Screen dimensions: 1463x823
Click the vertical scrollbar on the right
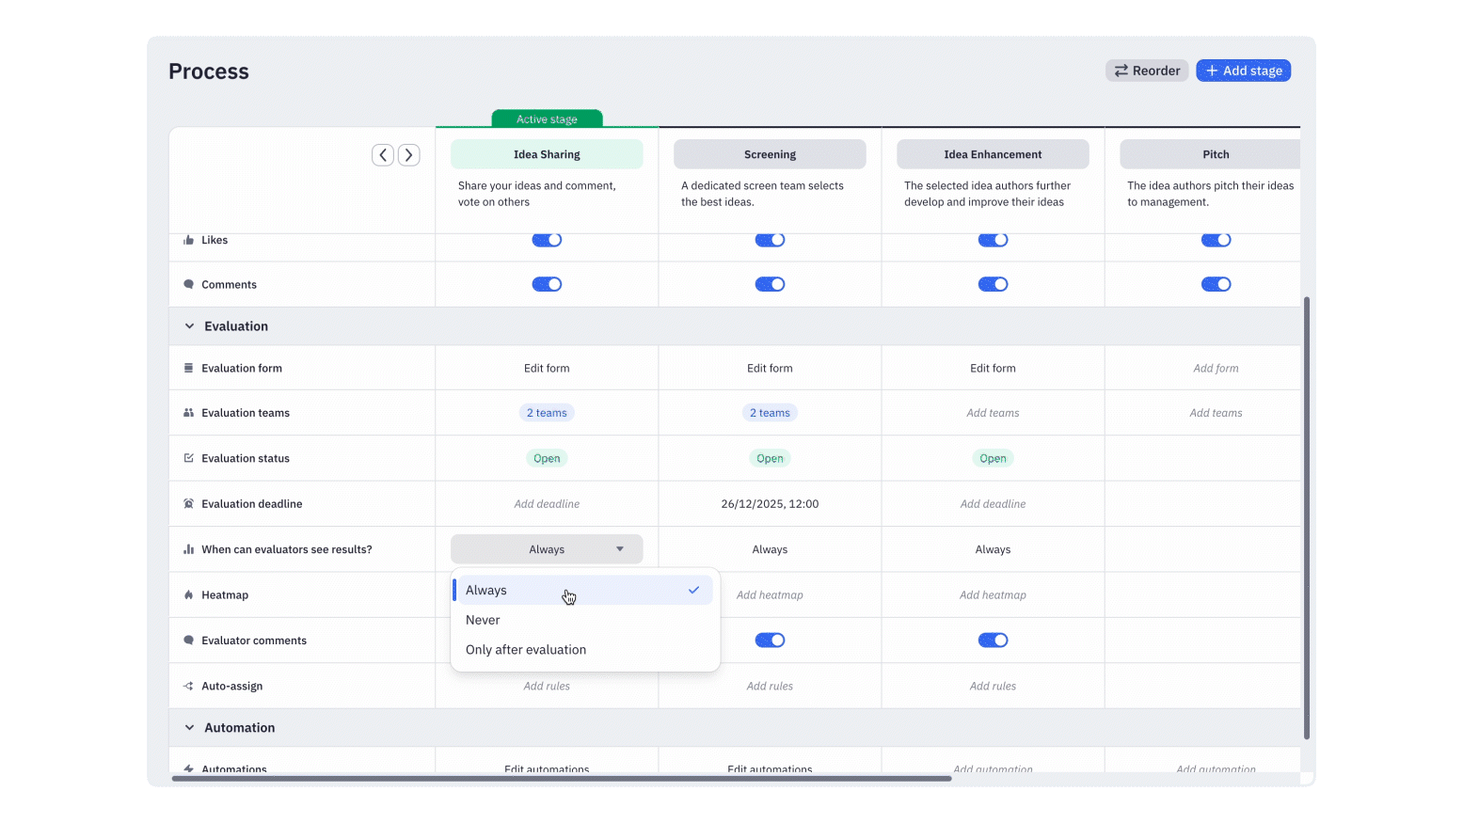1306,517
